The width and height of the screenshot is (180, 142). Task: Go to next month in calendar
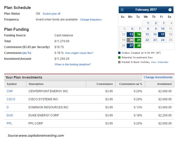[x=170, y=10]
